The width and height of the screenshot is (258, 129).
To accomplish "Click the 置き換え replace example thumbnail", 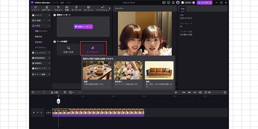I will pos(128,70).
